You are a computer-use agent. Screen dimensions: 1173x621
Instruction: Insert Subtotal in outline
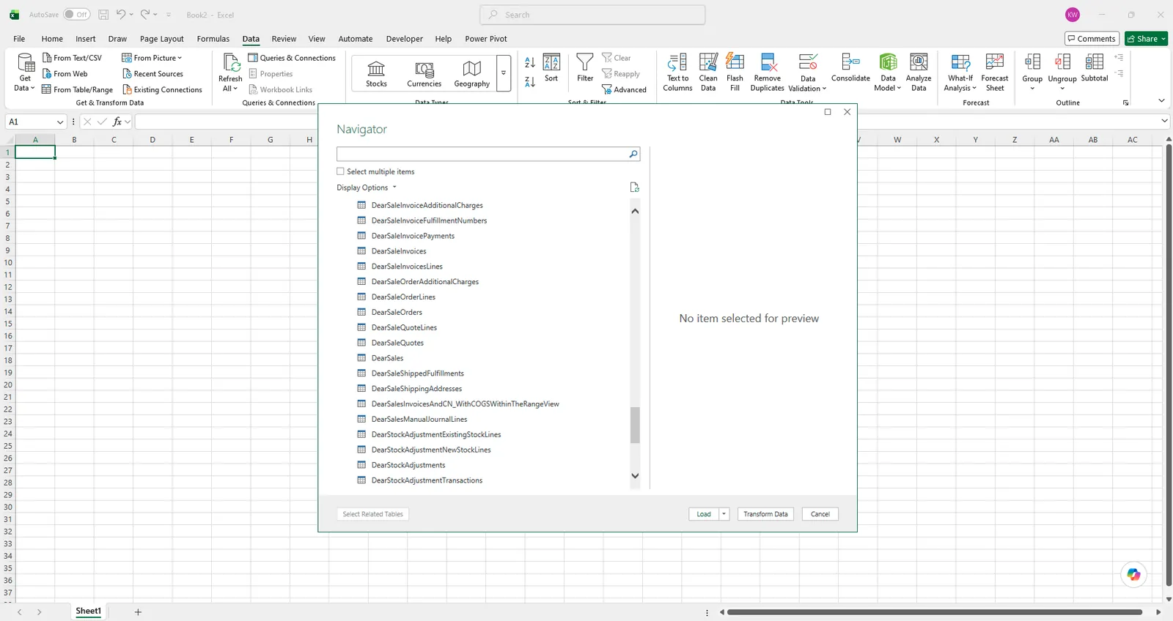click(x=1095, y=68)
